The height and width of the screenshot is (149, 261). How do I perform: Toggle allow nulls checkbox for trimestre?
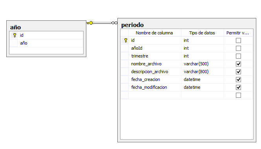(238, 56)
